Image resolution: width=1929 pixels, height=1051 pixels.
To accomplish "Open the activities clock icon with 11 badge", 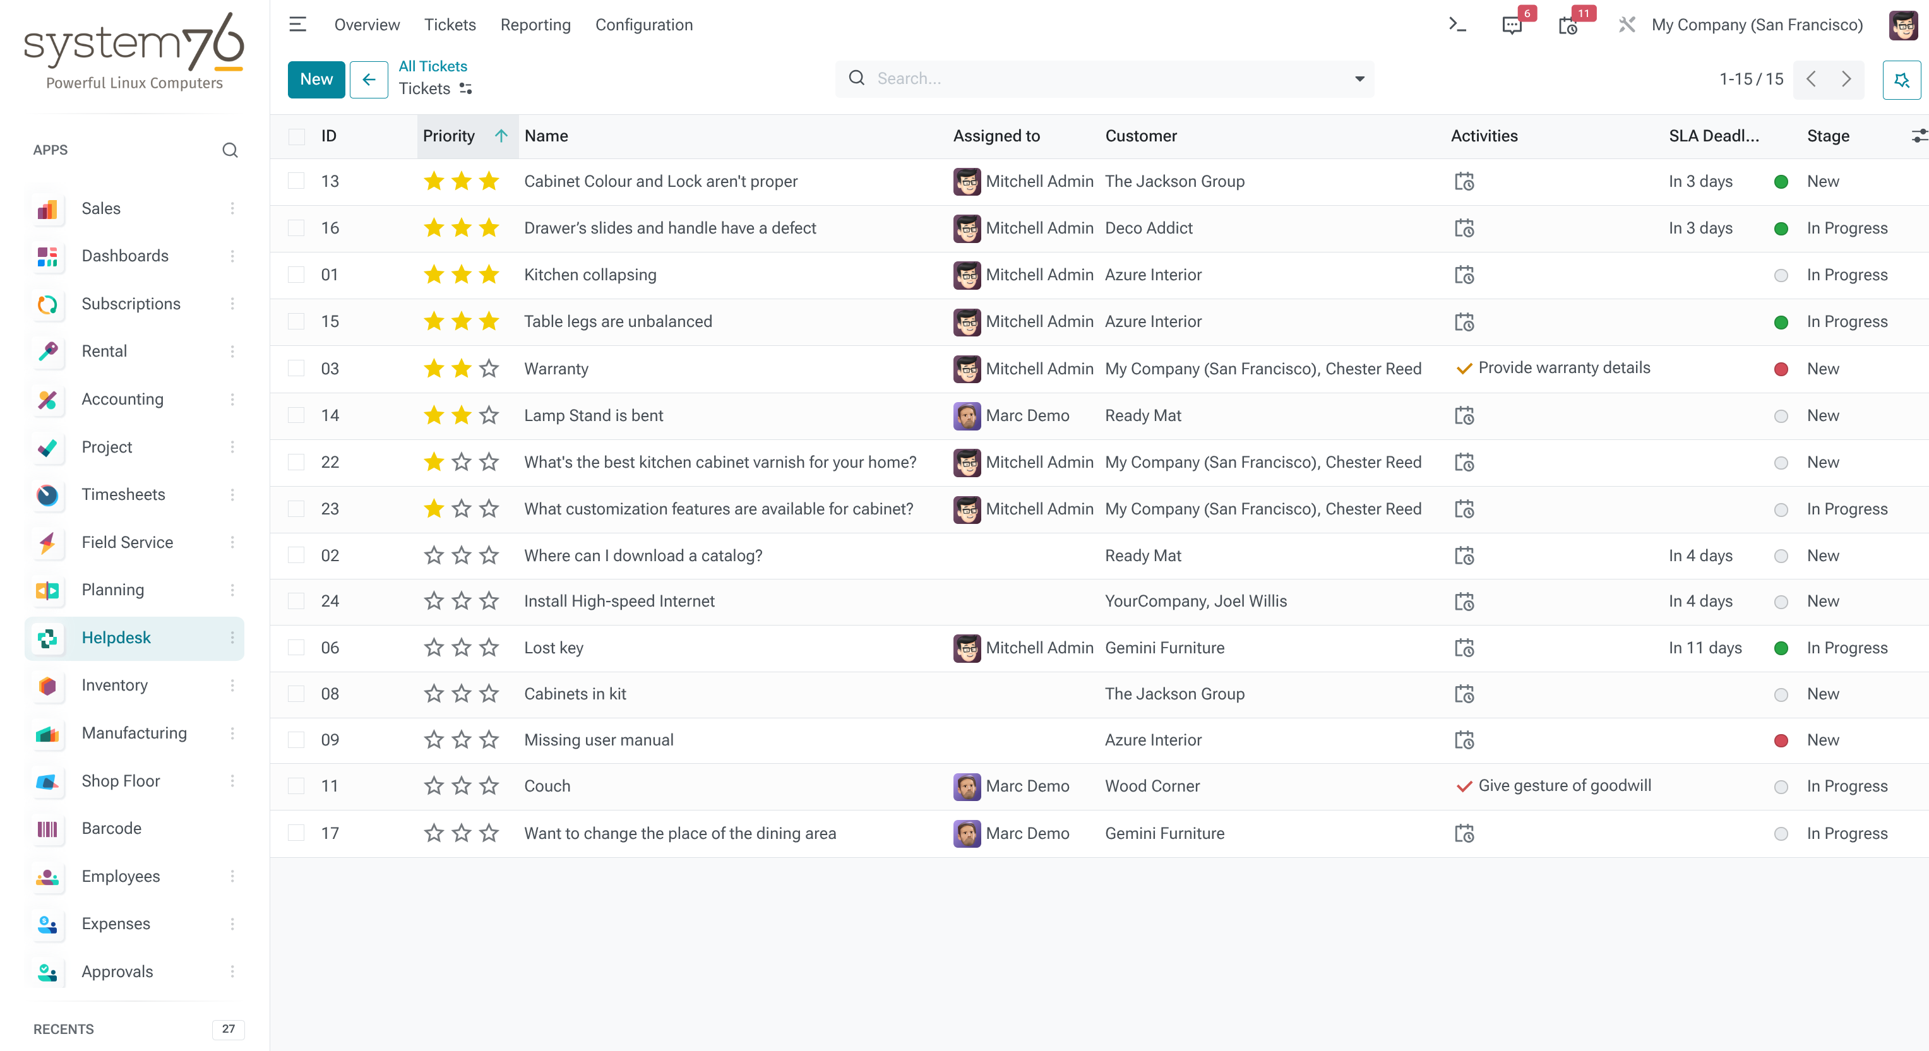I will [1567, 25].
